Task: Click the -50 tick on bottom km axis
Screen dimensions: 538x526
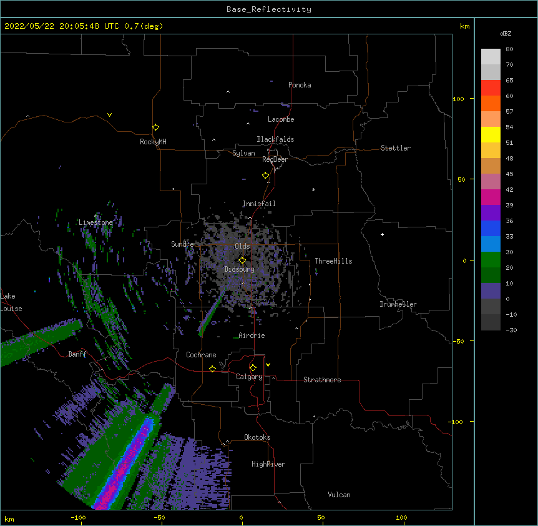Action: coord(159,517)
